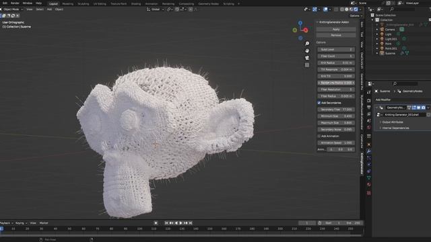Open the Edit menu
The width and height of the screenshot is (431, 242).
tap(5, 3)
